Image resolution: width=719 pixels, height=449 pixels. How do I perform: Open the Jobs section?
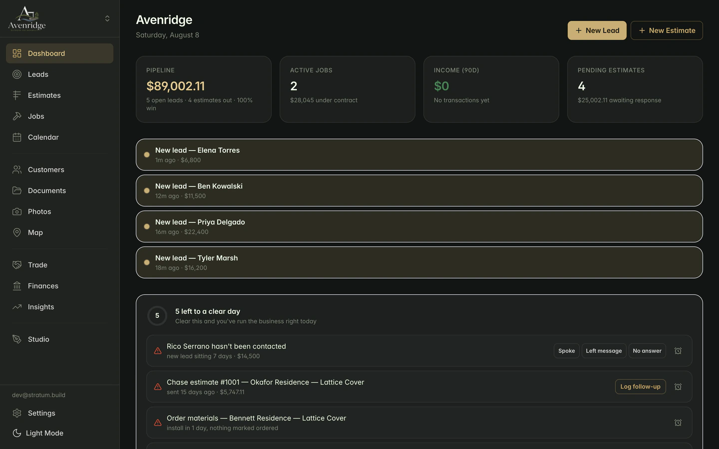pyautogui.click(x=60, y=116)
